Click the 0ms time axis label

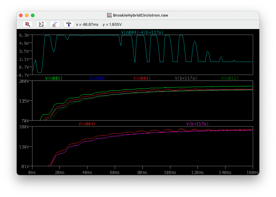click(32, 173)
